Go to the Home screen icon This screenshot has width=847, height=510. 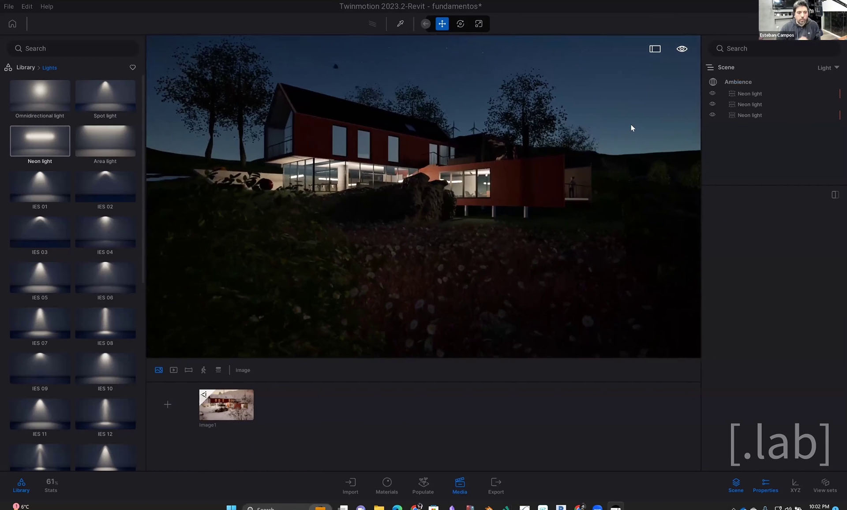[12, 24]
